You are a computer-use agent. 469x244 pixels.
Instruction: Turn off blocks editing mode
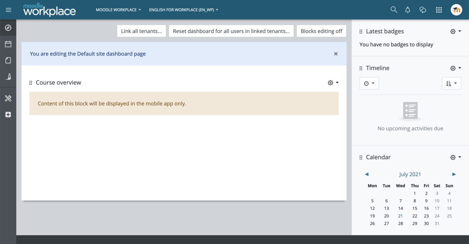pos(321,31)
